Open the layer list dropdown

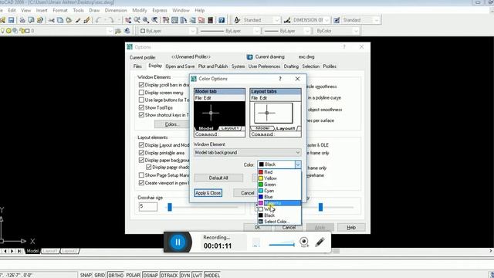pyautogui.click(x=110, y=31)
